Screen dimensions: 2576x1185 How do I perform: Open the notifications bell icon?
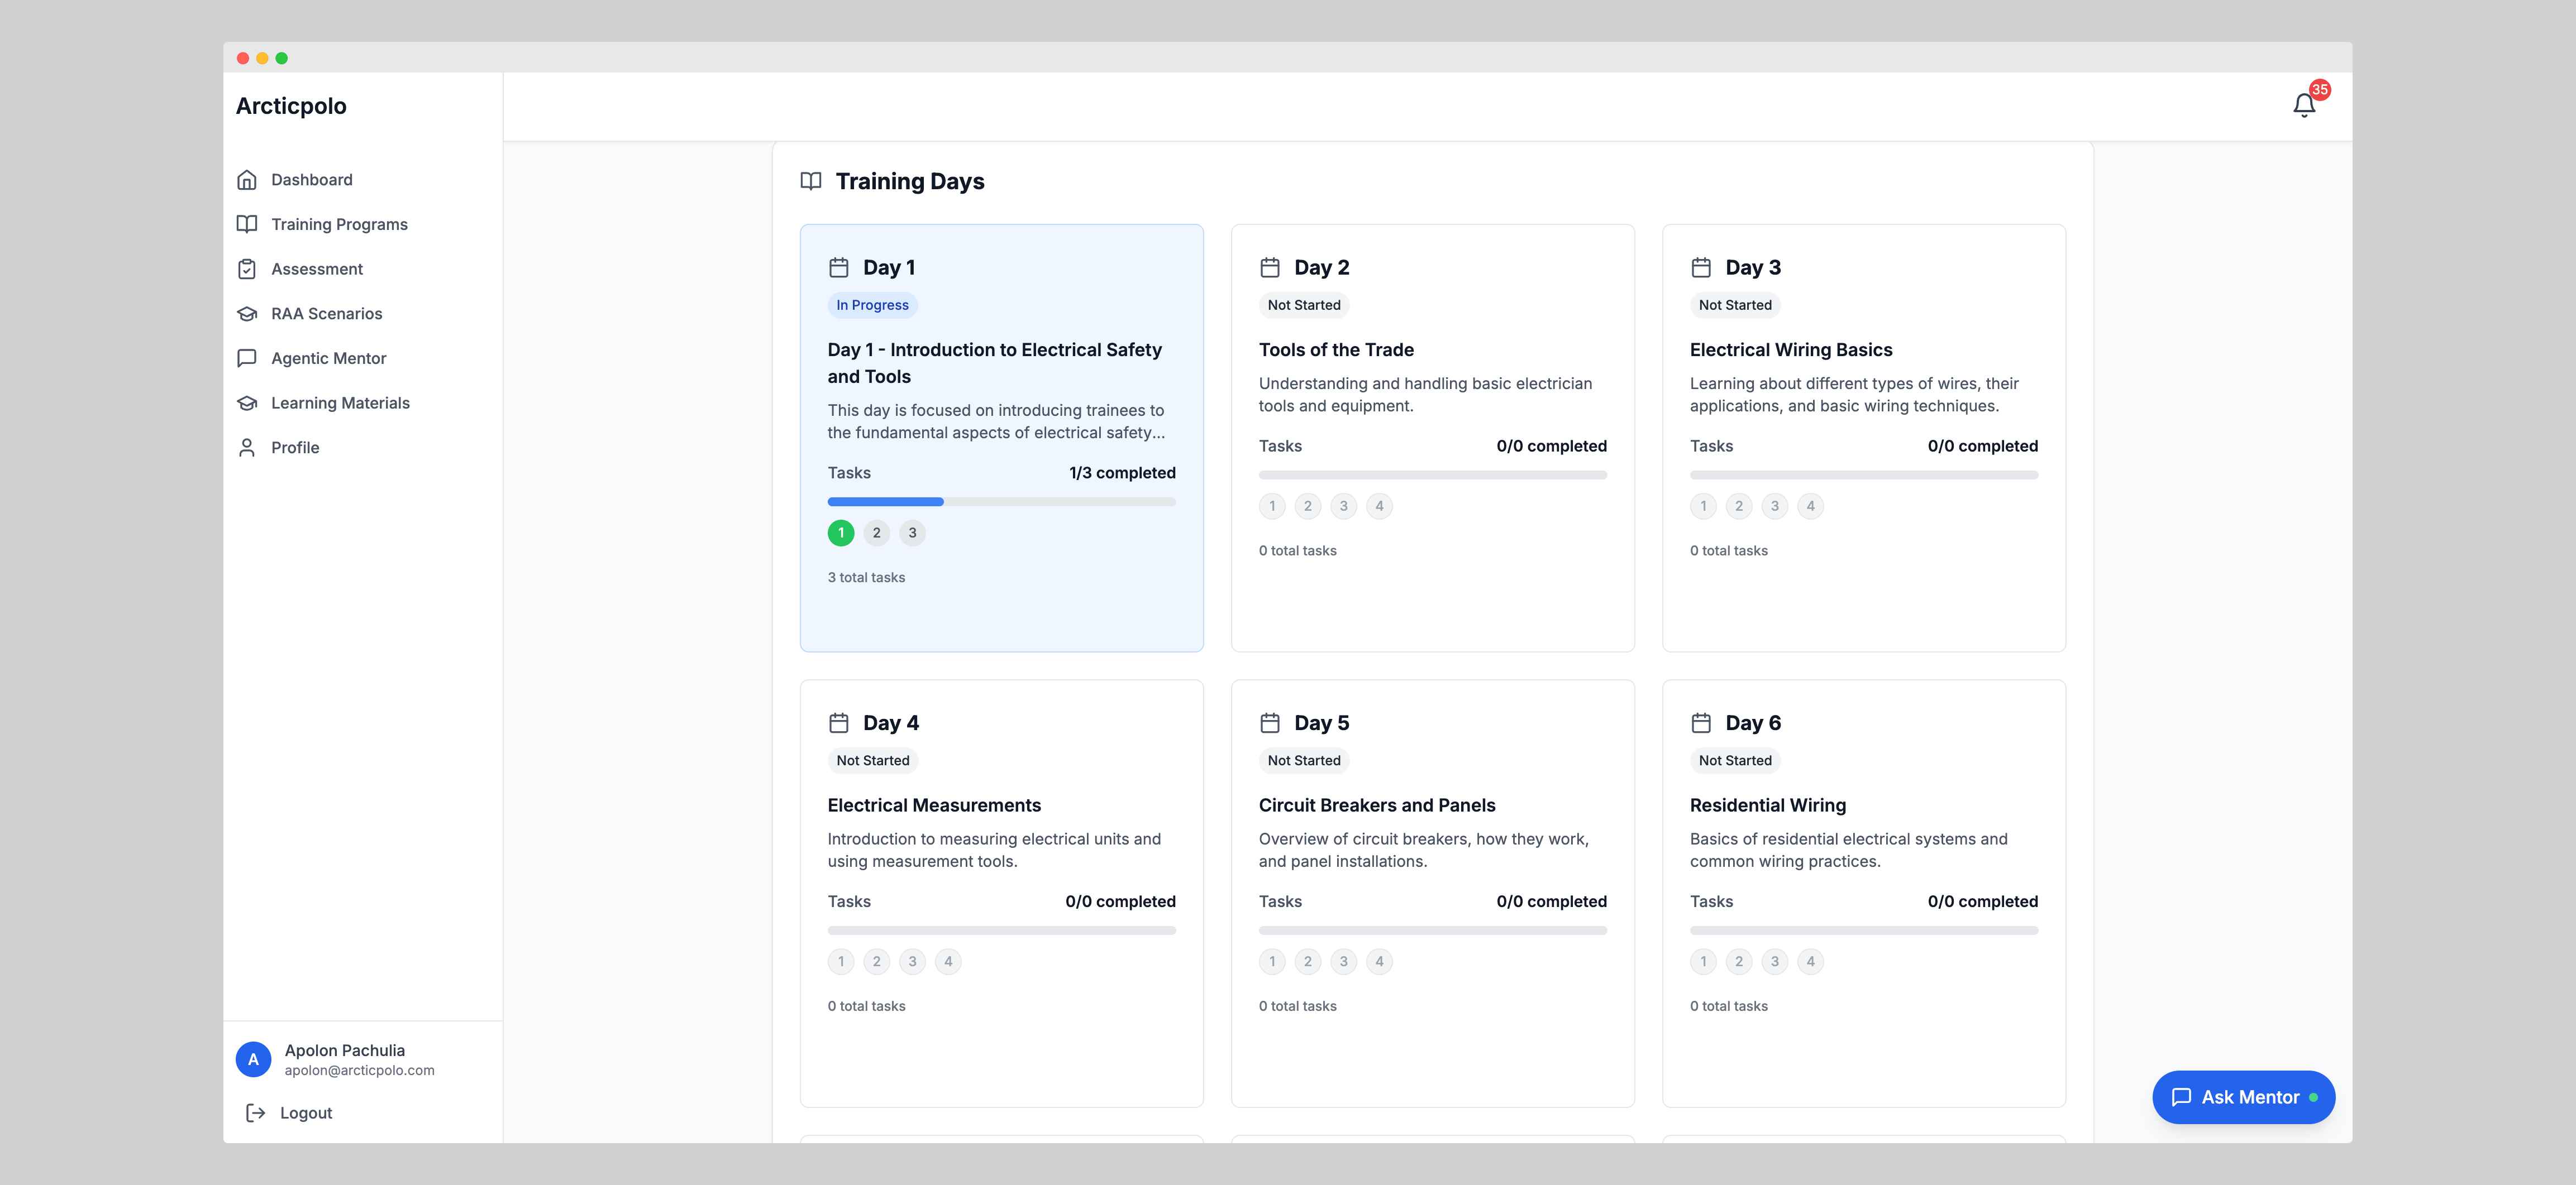pos(2304,105)
